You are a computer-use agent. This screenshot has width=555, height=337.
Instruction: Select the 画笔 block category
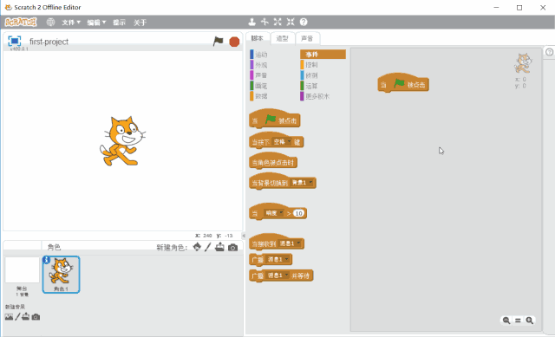pos(261,86)
